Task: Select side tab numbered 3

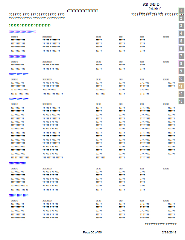Action: click(181, 26)
